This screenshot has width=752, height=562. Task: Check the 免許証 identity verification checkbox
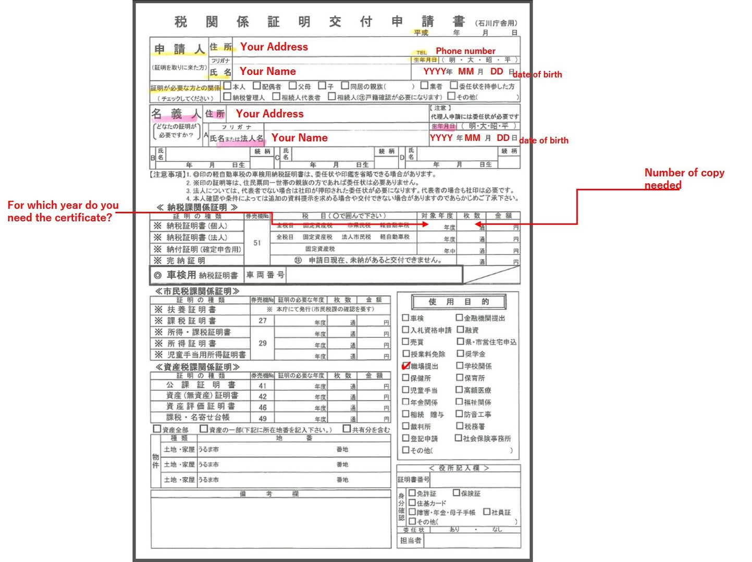pyautogui.click(x=412, y=493)
